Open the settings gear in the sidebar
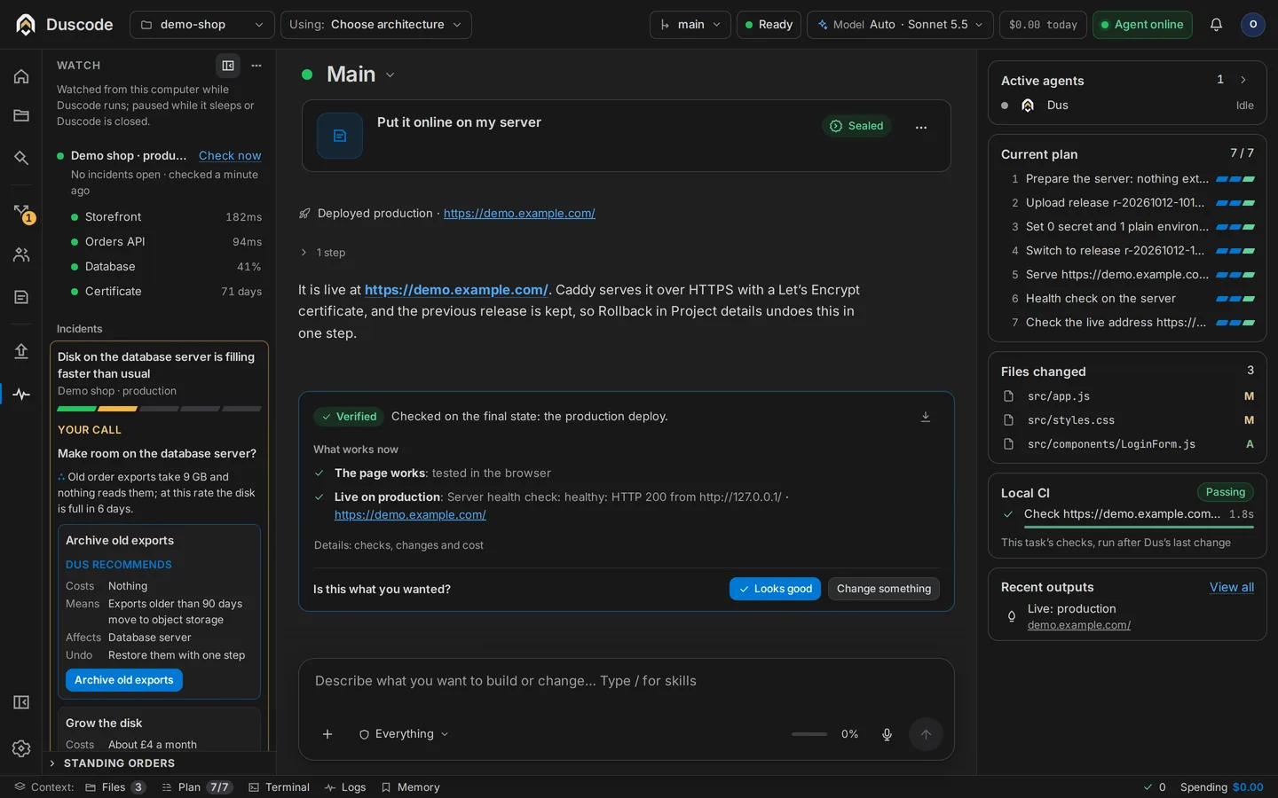The image size is (1278, 798). pyautogui.click(x=21, y=748)
